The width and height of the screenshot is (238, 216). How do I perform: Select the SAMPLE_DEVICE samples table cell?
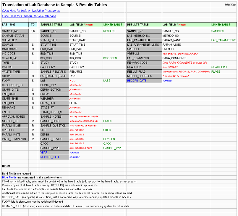click(x=54, y=139)
